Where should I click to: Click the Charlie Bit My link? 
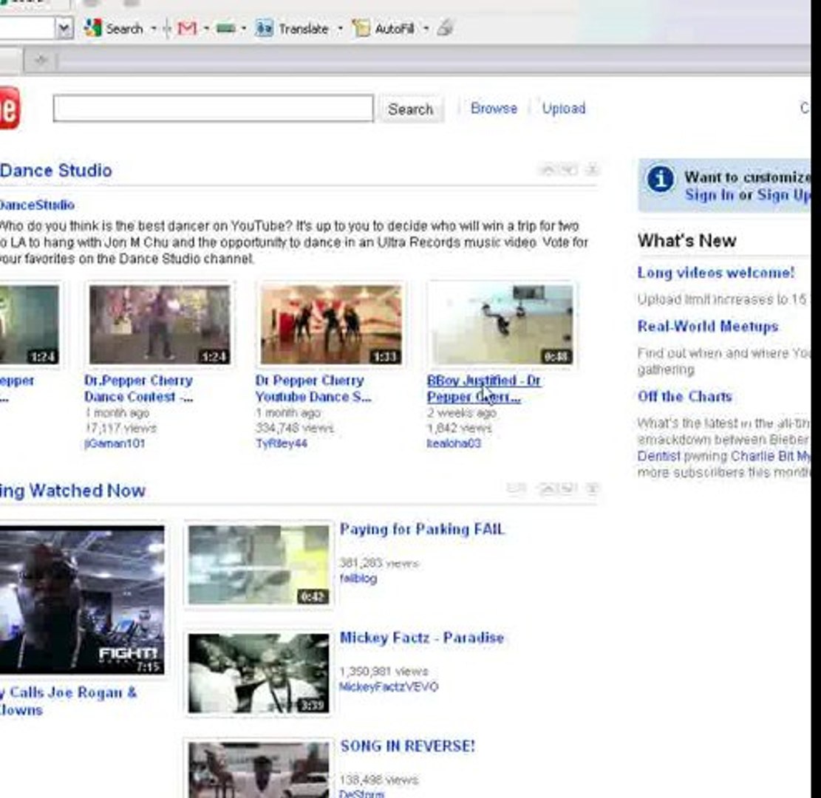[x=770, y=456]
